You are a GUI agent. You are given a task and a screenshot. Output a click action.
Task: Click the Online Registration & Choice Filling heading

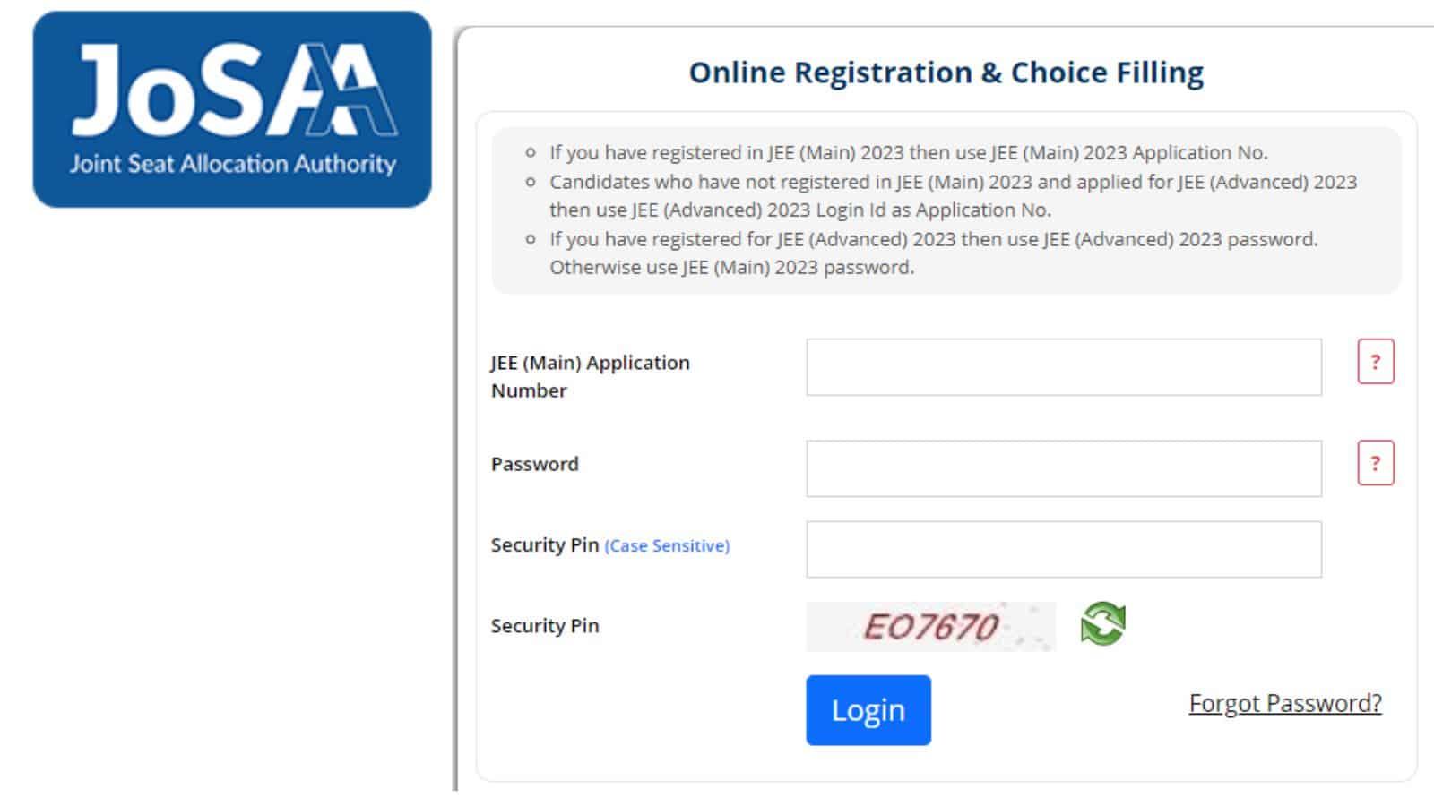[946, 73]
